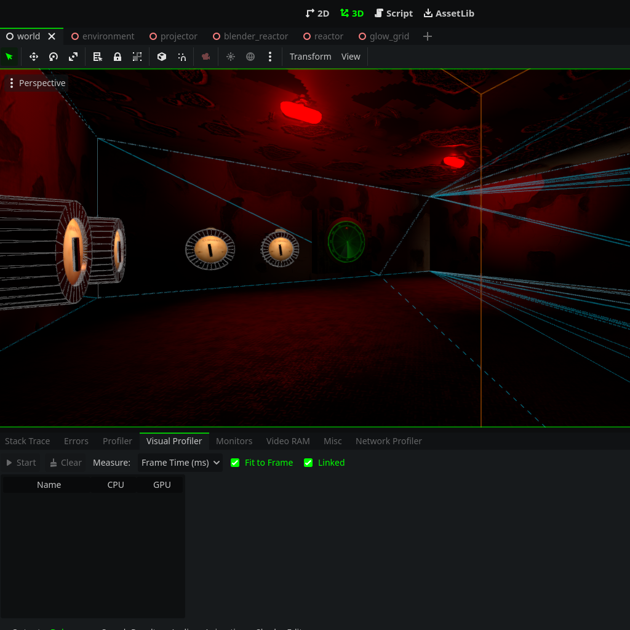Expand the sun and environment settings dots

point(270,57)
